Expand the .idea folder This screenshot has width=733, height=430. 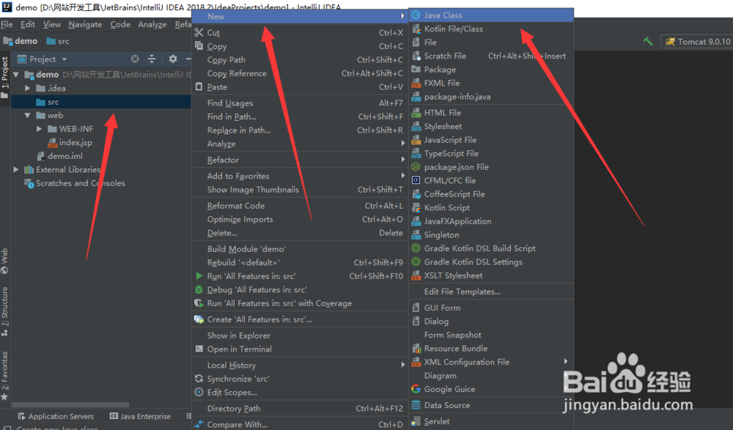(x=28, y=88)
